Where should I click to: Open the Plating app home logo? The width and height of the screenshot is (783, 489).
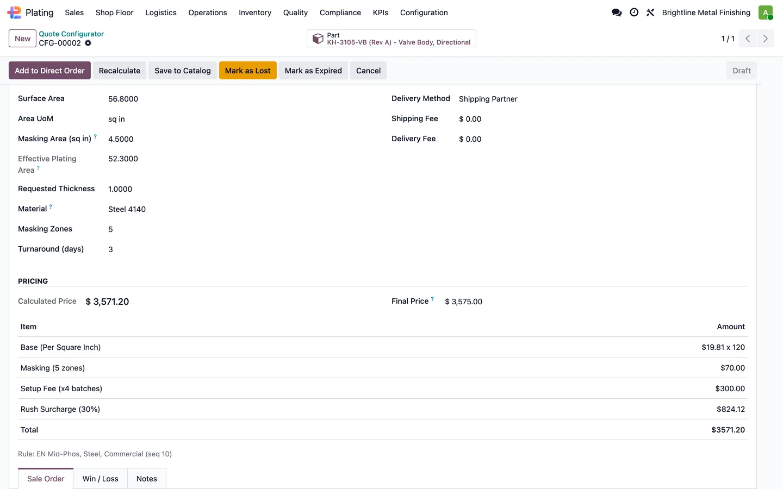(14, 12)
